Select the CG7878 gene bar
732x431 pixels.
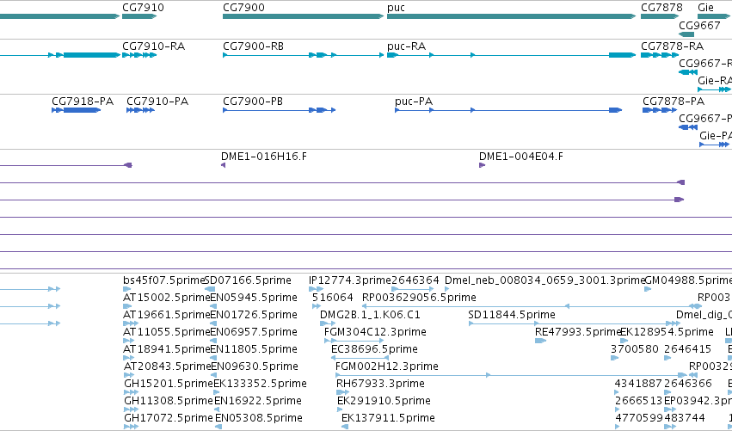click(x=660, y=16)
